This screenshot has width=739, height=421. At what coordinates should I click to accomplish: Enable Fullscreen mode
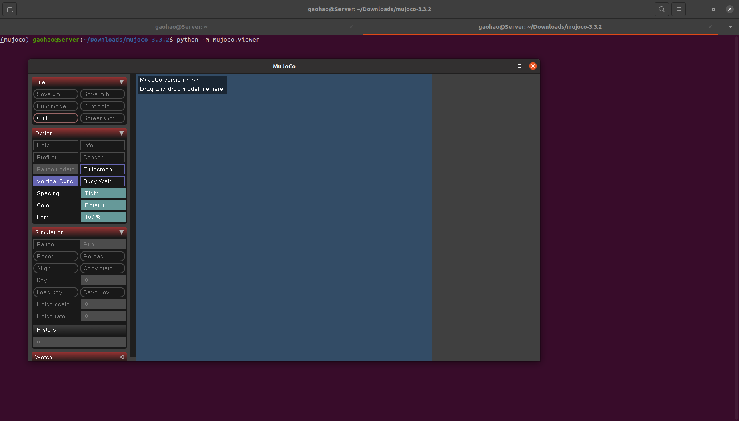click(x=102, y=169)
